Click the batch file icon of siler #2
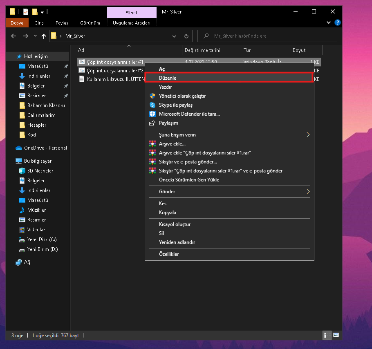The image size is (372, 349). [x=82, y=70]
